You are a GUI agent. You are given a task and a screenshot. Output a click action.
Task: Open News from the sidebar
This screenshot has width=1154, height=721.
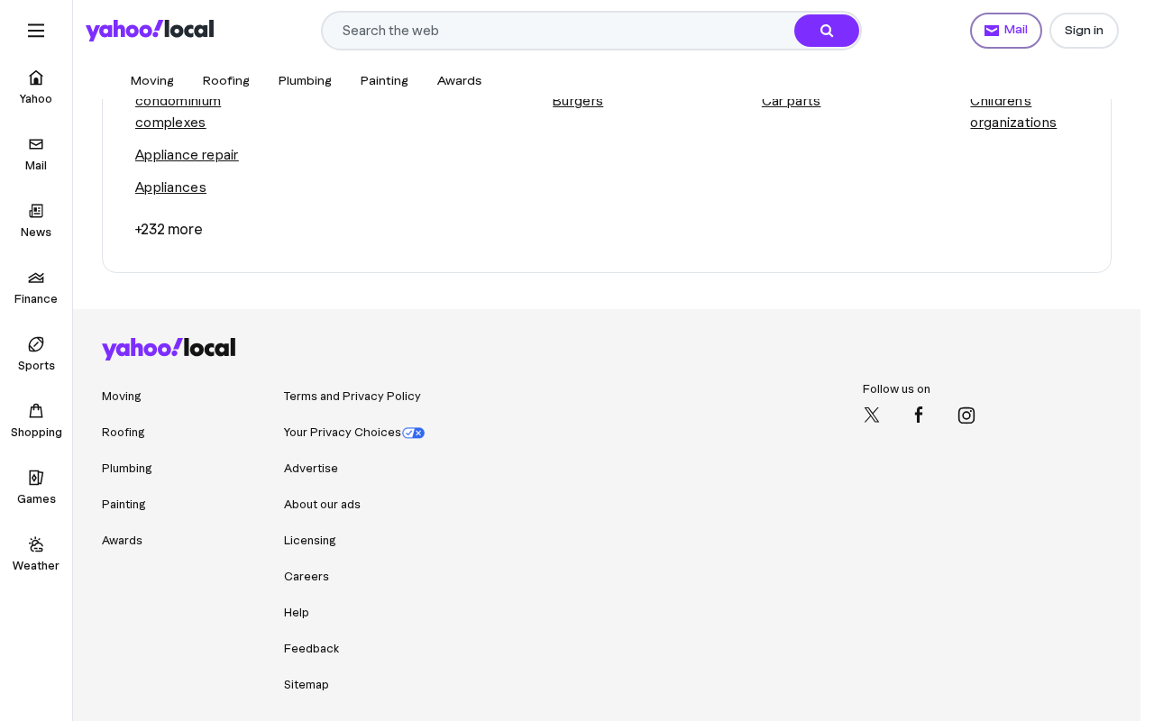coord(36,221)
